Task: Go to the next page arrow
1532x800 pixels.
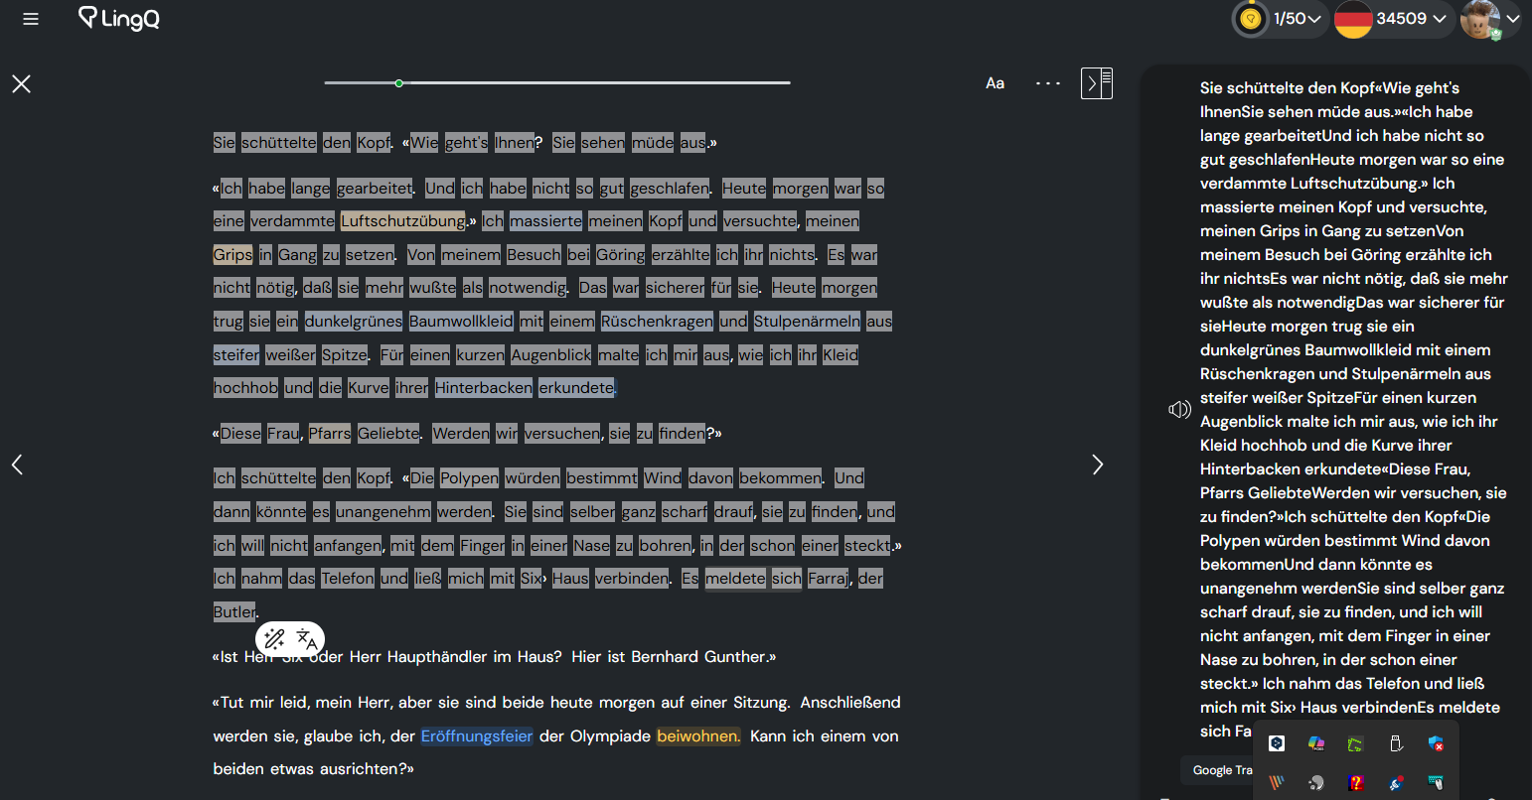Action: click(1098, 465)
